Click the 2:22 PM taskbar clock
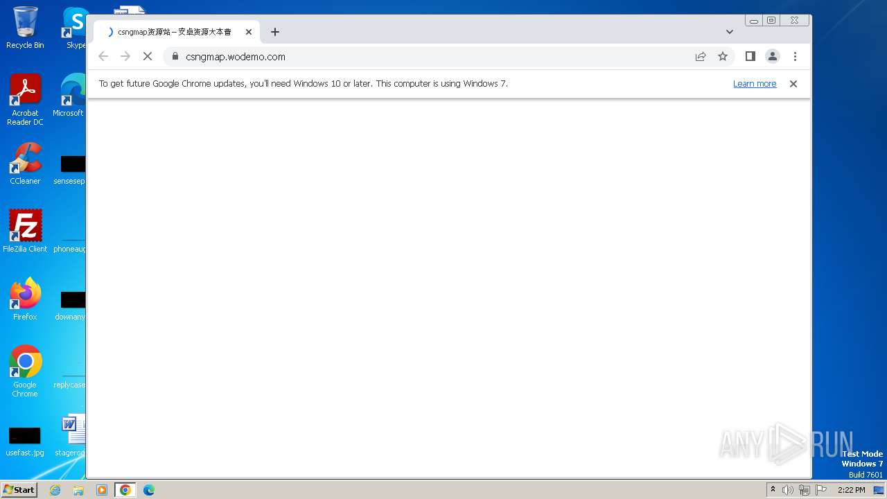 pyautogui.click(x=851, y=490)
